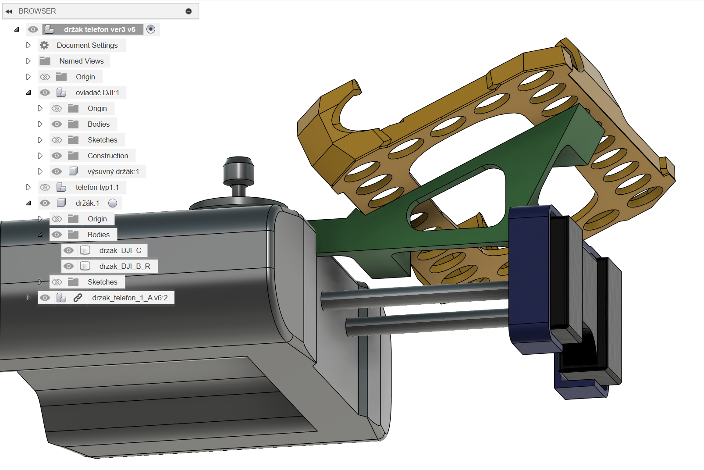This screenshot has height=470, width=704.
Task: Collapse the BROWSER panel with double-arrow icon
Action: [9, 11]
